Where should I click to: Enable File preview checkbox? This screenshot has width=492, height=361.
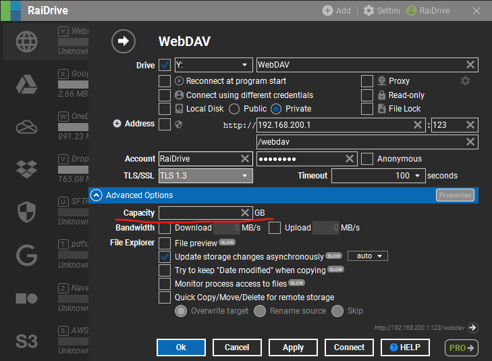(165, 243)
